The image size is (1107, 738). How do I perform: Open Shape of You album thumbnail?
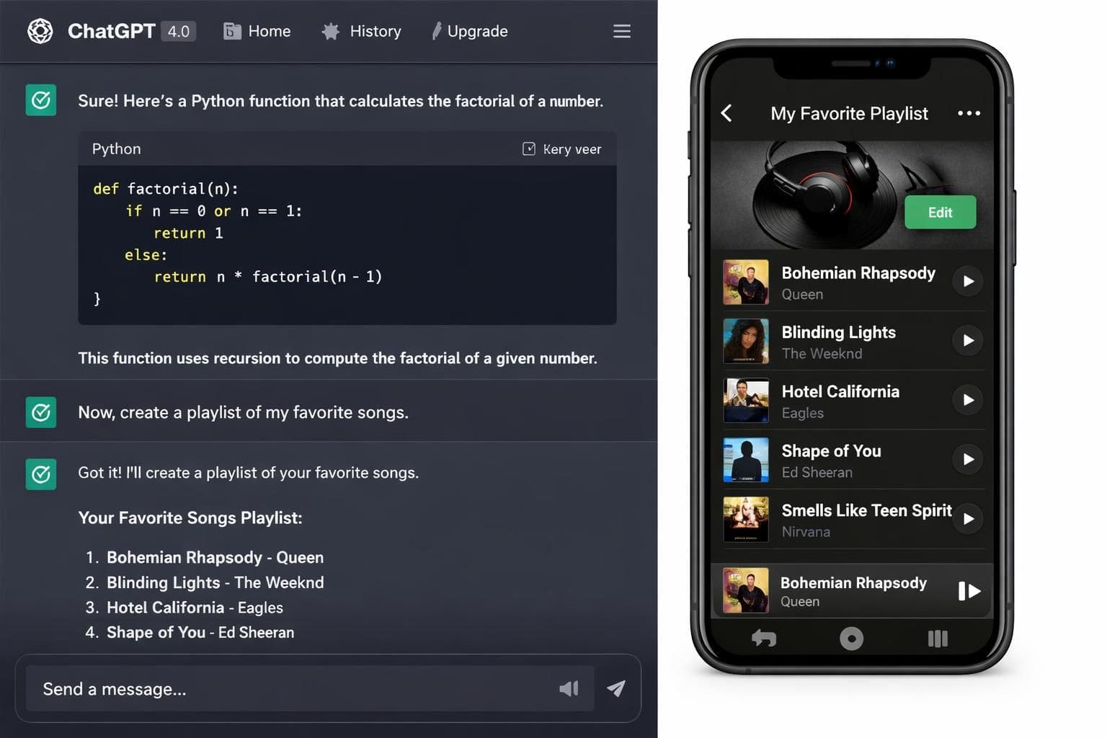point(746,460)
